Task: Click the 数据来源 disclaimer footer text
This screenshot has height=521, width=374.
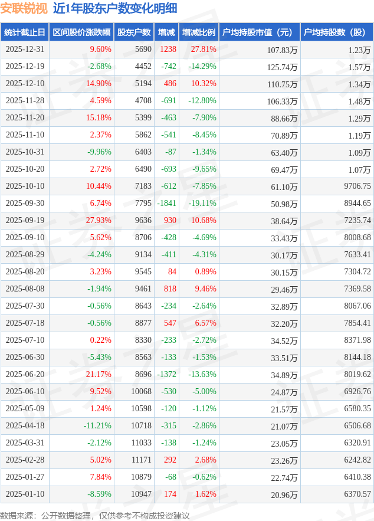Action: tap(95, 515)
